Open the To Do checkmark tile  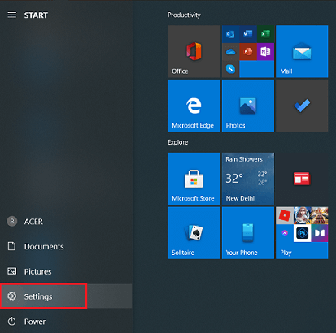(x=302, y=106)
